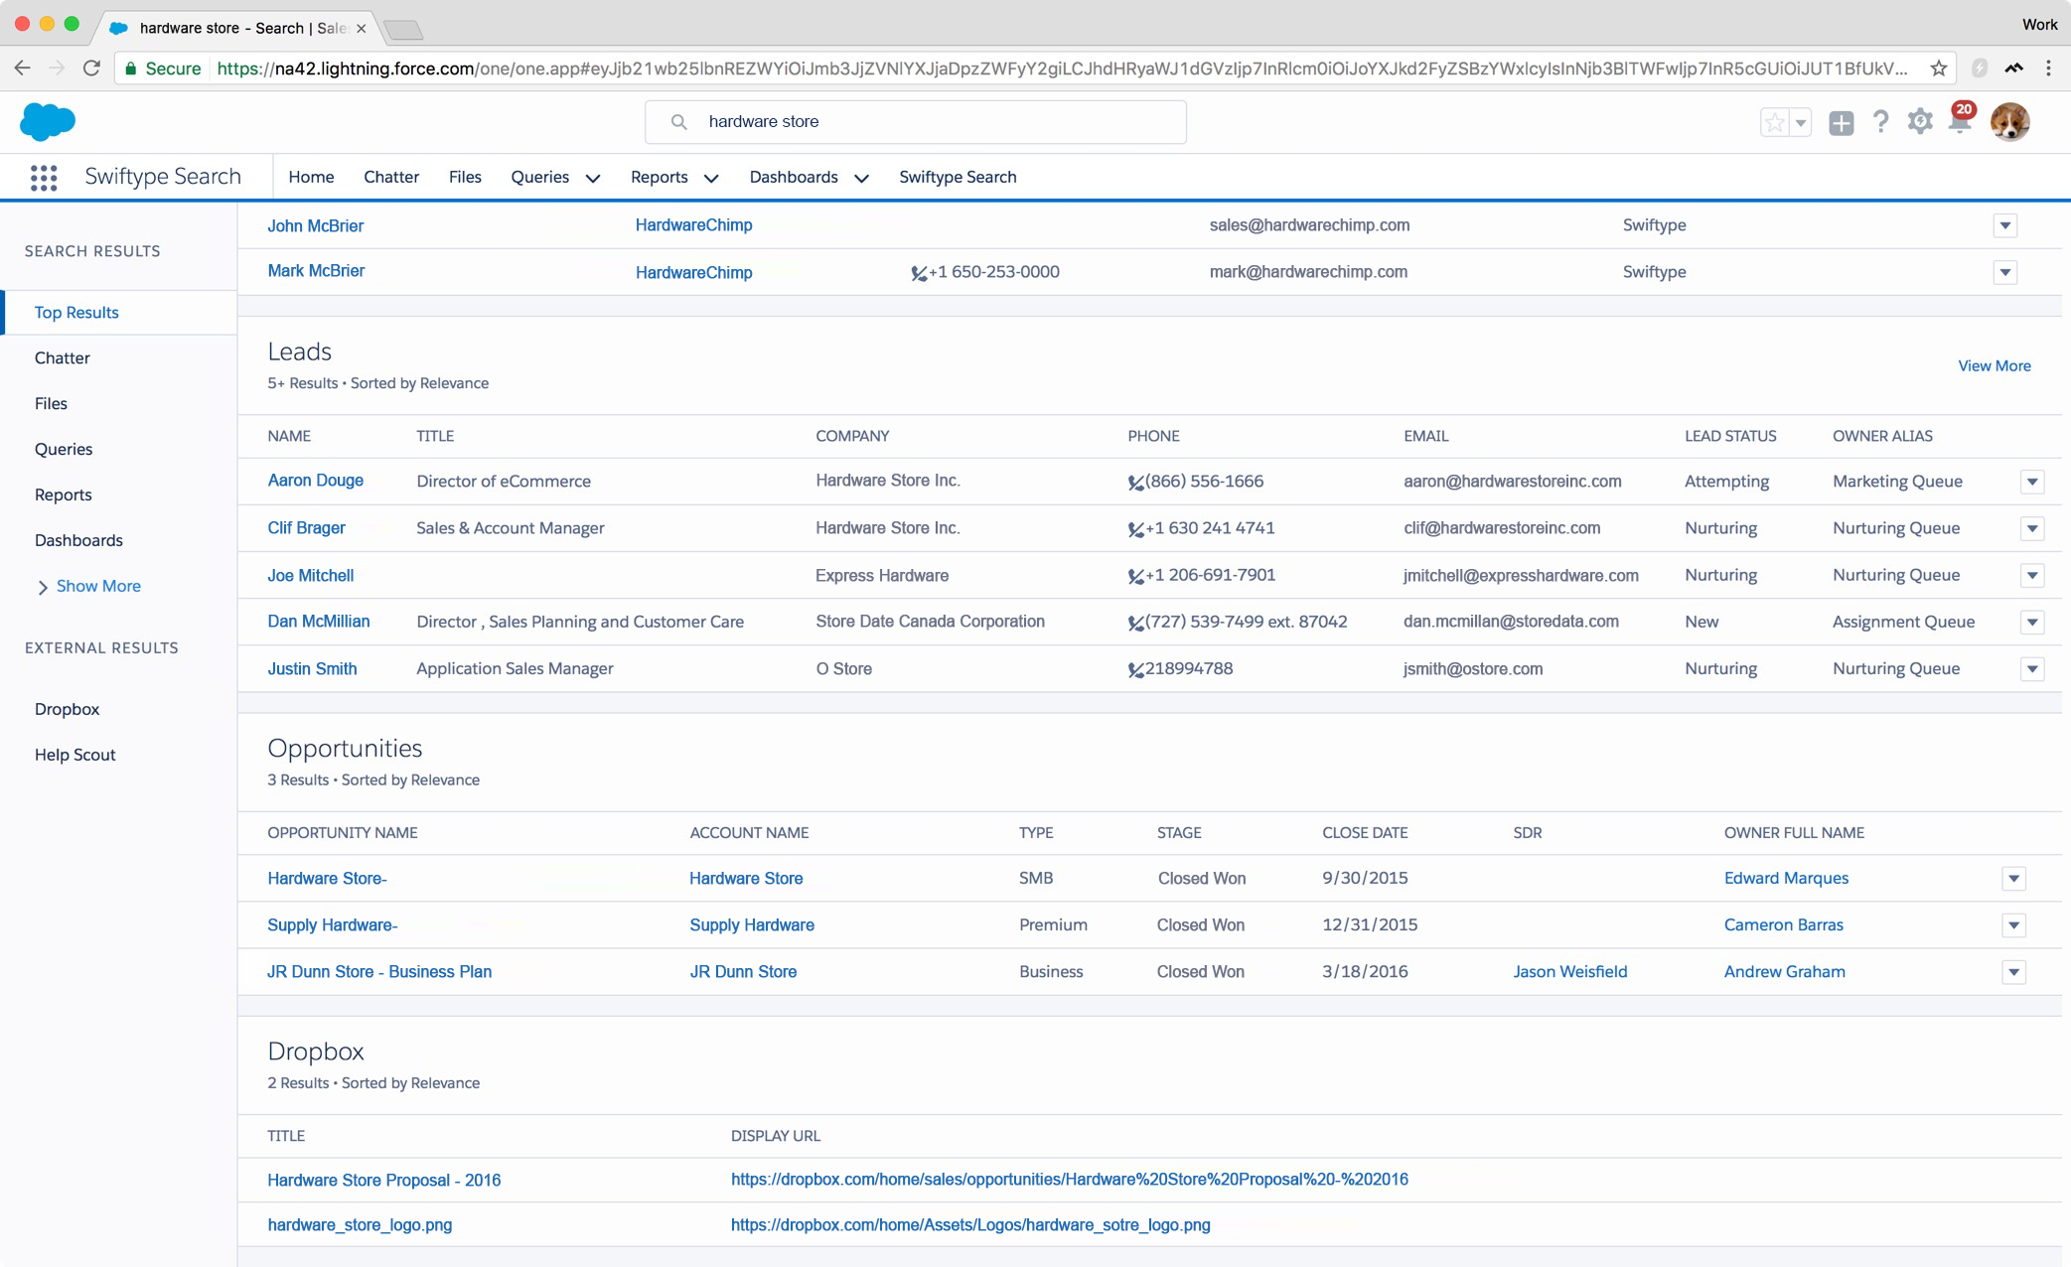Open Edward Marques owner link
The width and height of the screenshot is (2071, 1267).
tap(1786, 878)
